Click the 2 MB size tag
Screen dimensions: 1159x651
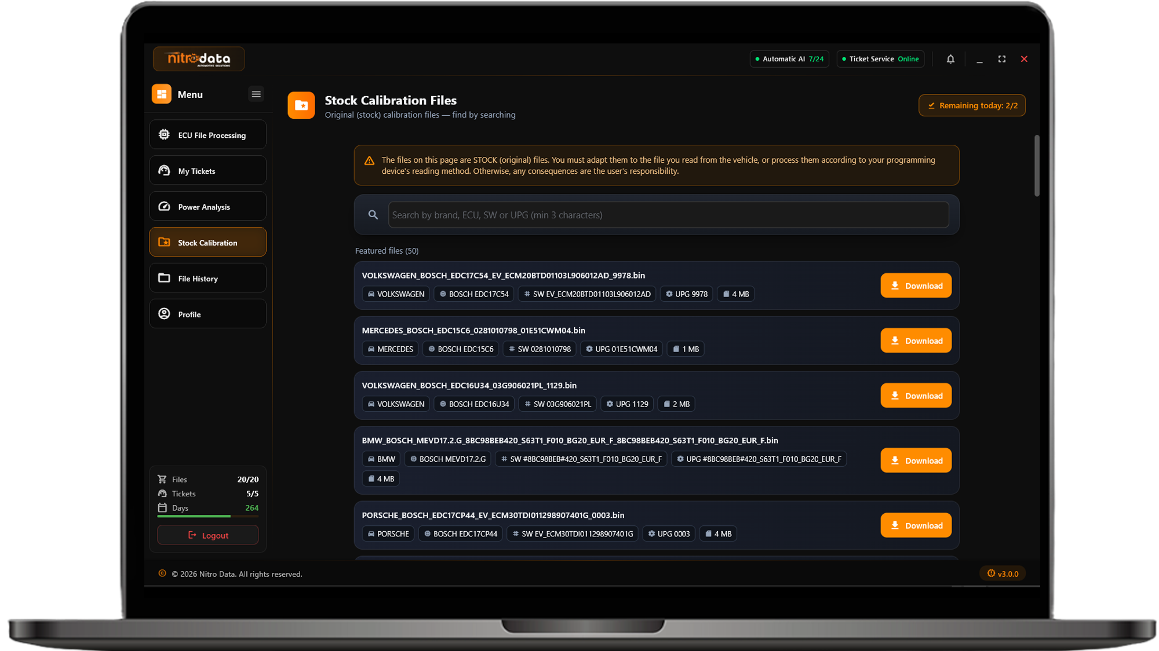[676, 404]
